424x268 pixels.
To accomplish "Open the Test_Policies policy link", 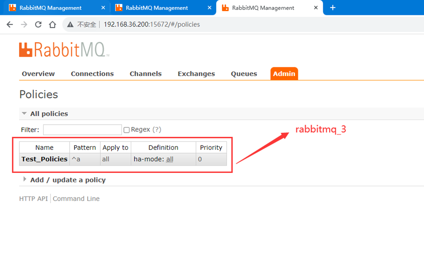I will point(45,159).
